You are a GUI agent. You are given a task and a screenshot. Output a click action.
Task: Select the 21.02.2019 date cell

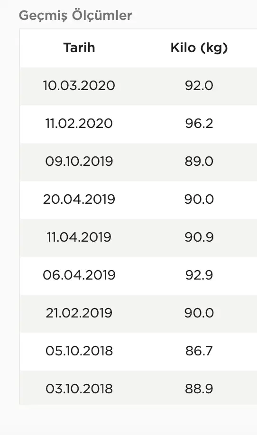coord(79,313)
